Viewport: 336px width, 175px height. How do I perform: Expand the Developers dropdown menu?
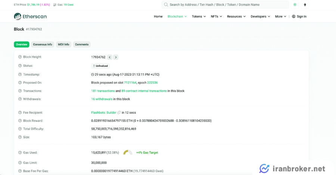pos(260,16)
